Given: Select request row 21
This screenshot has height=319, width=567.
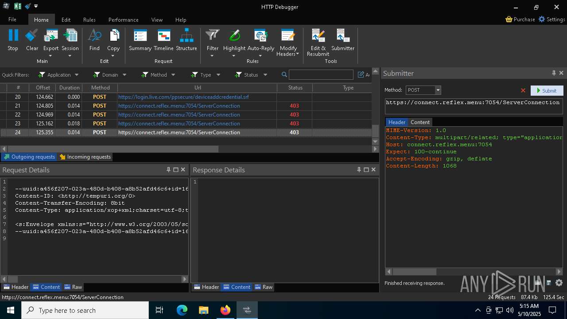Looking at the screenshot, I should (x=186, y=106).
